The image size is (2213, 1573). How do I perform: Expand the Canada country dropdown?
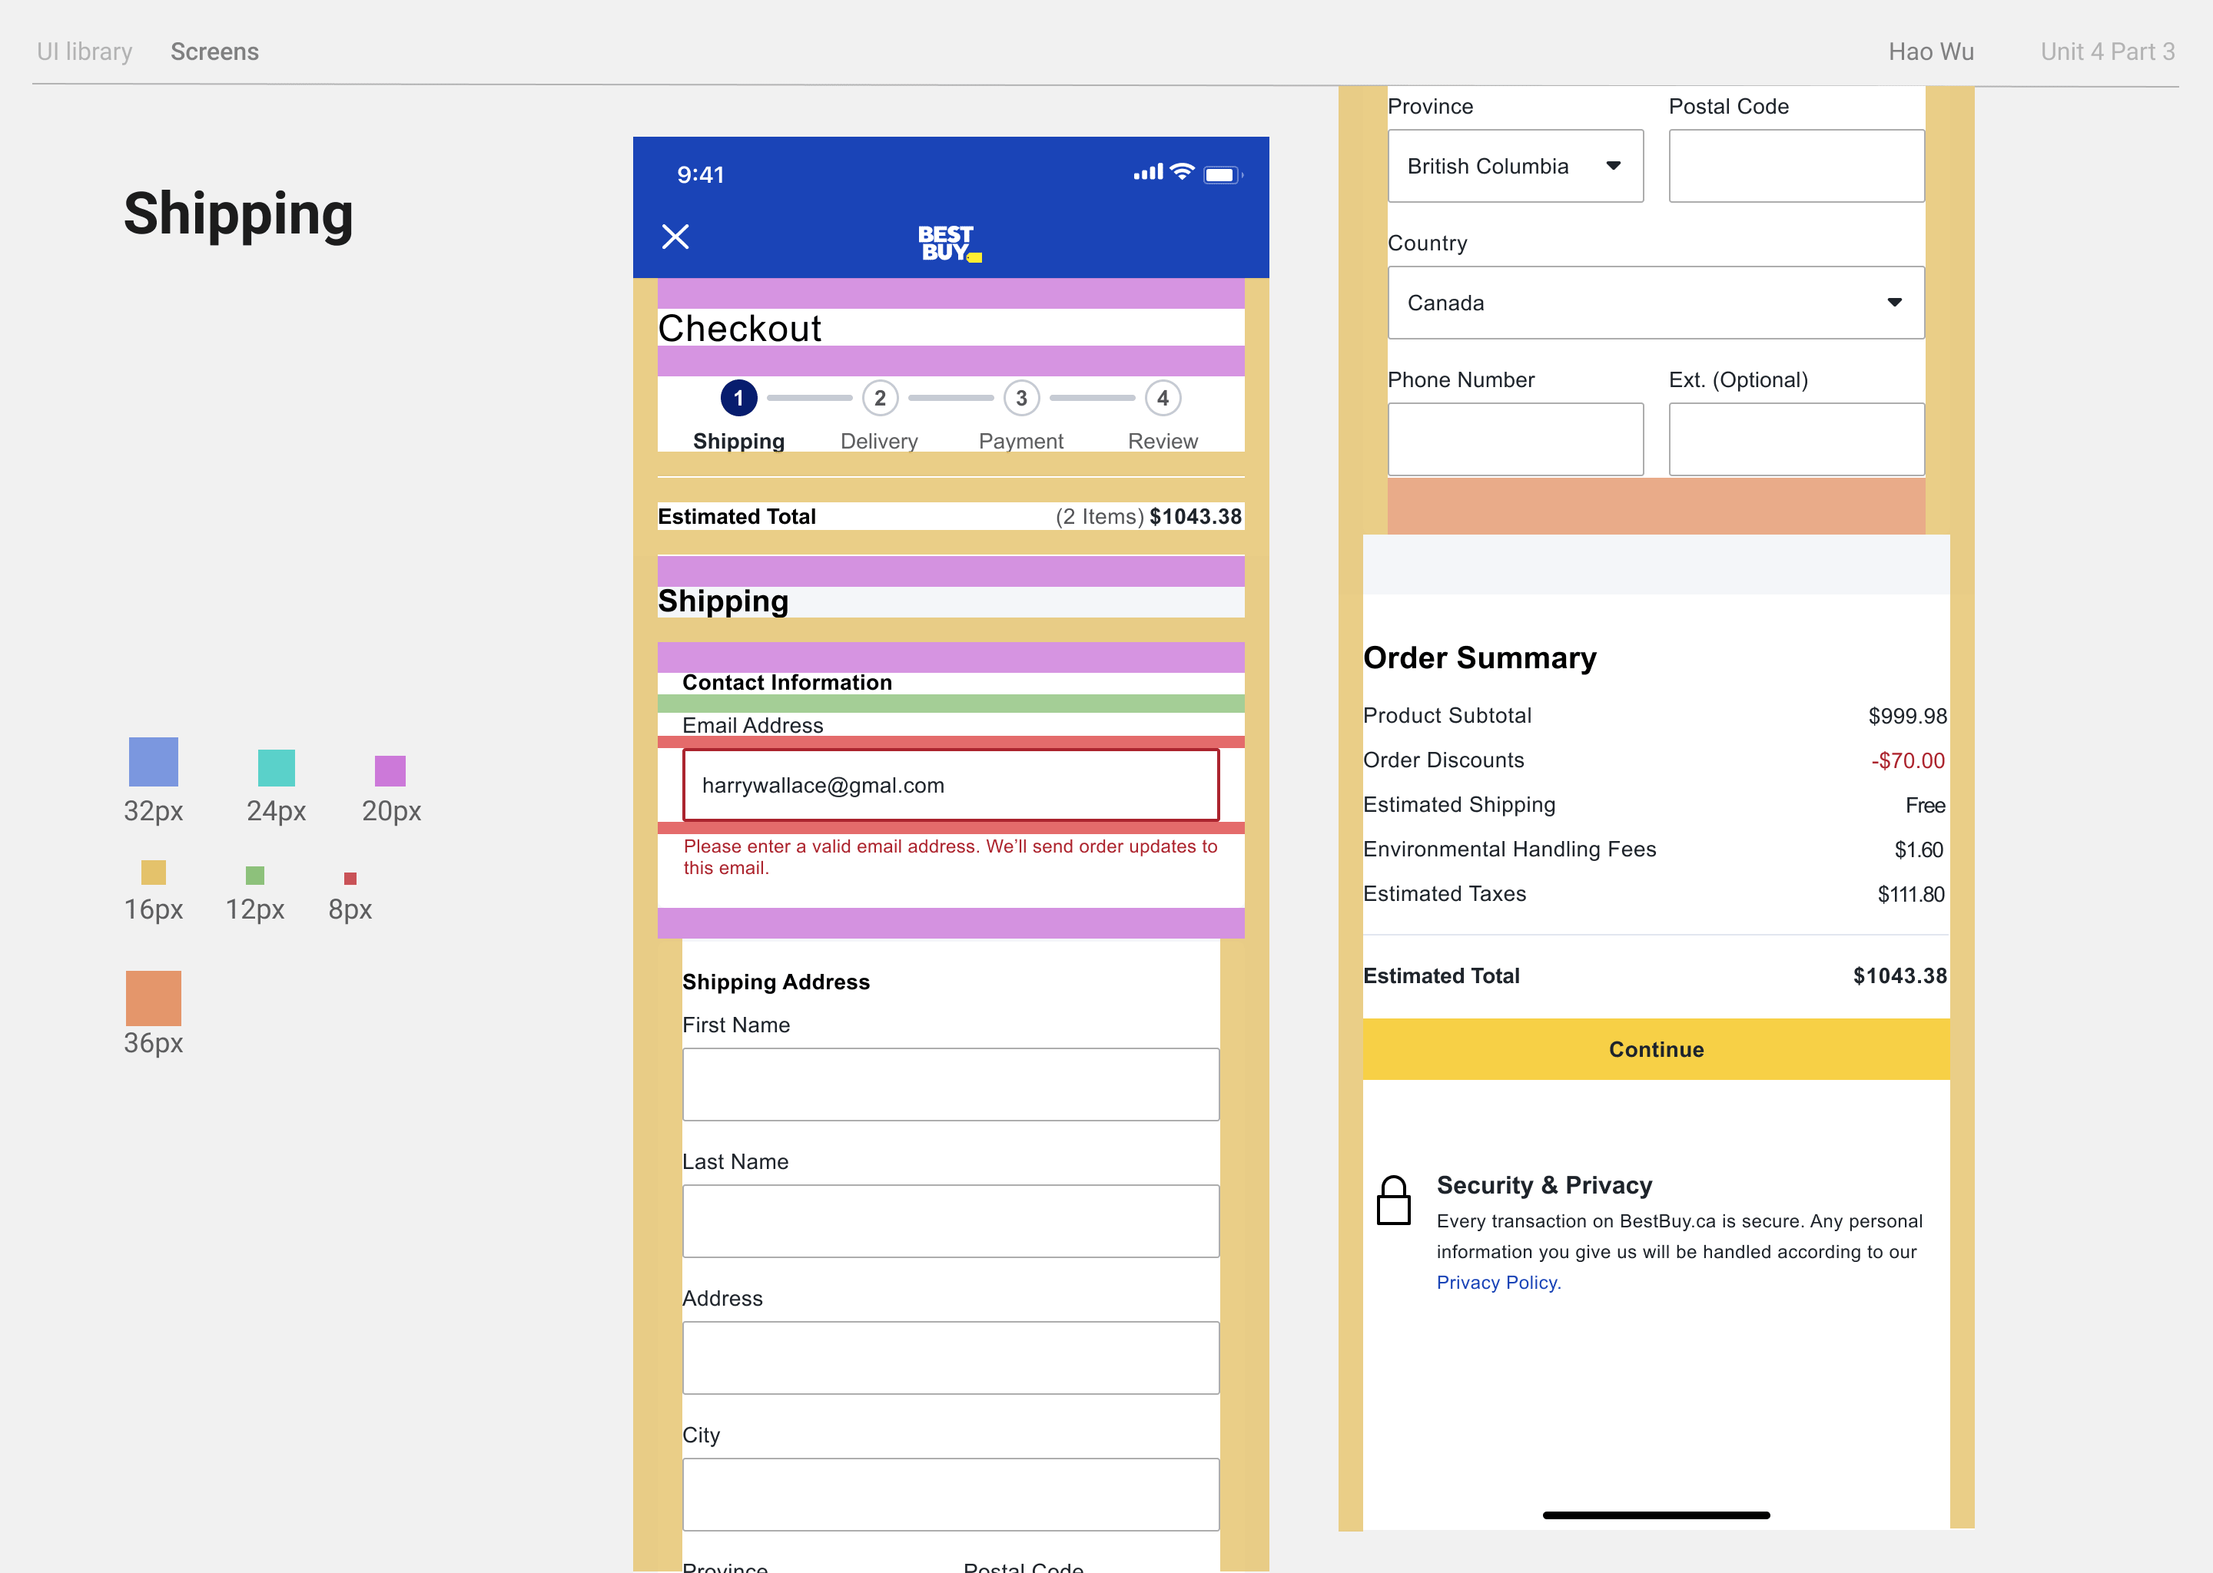click(1655, 303)
